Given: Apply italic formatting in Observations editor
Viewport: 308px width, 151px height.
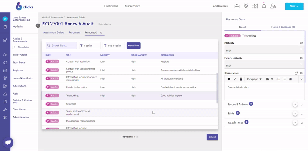Looking at the screenshot, I should pyautogui.click(x=235, y=79).
